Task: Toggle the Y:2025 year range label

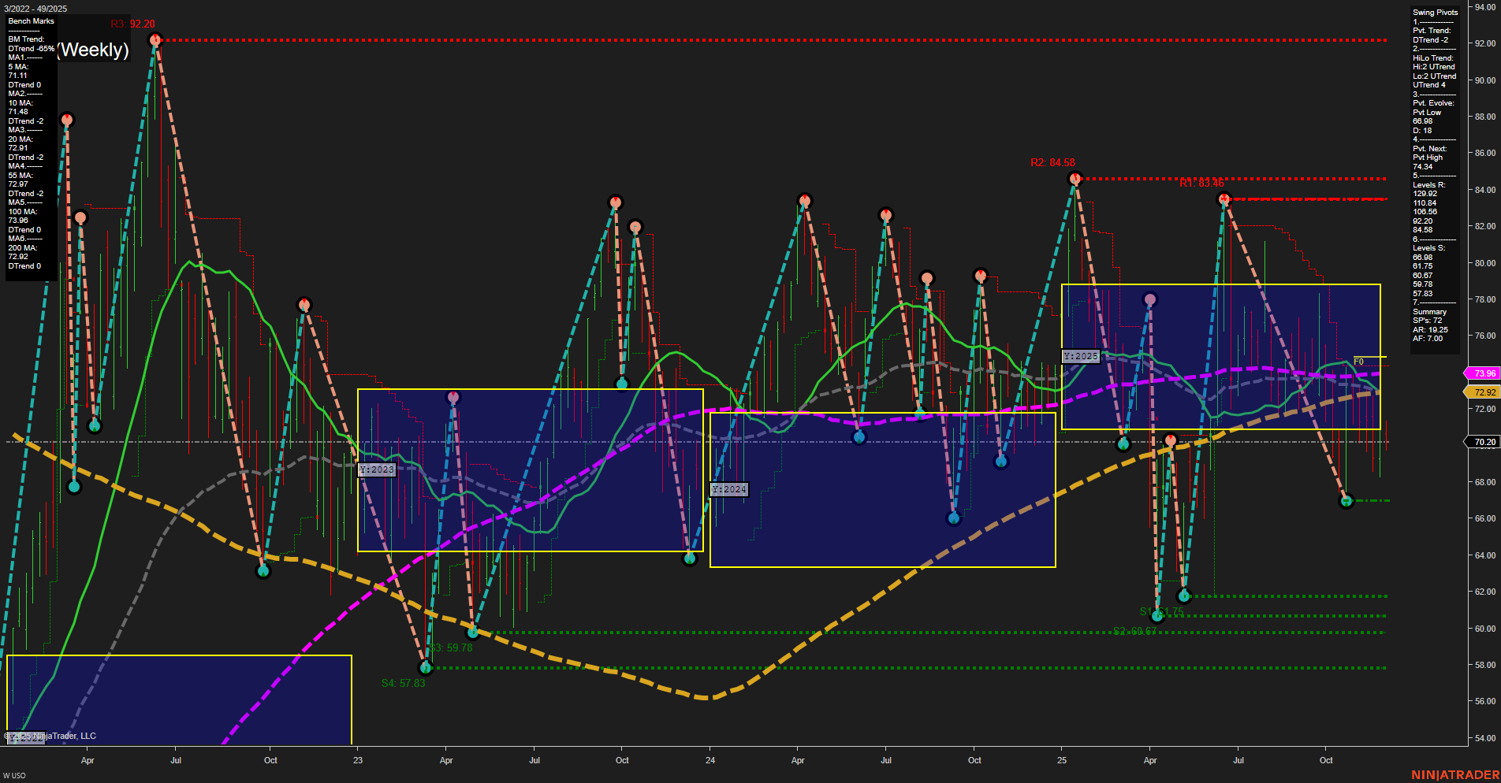Action: coord(1081,355)
